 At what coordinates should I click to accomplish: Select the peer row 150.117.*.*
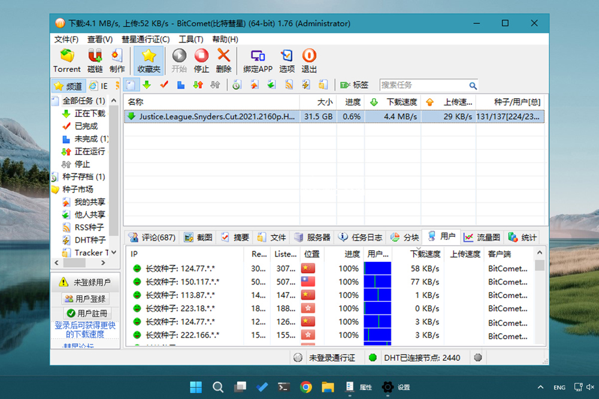pos(330,282)
